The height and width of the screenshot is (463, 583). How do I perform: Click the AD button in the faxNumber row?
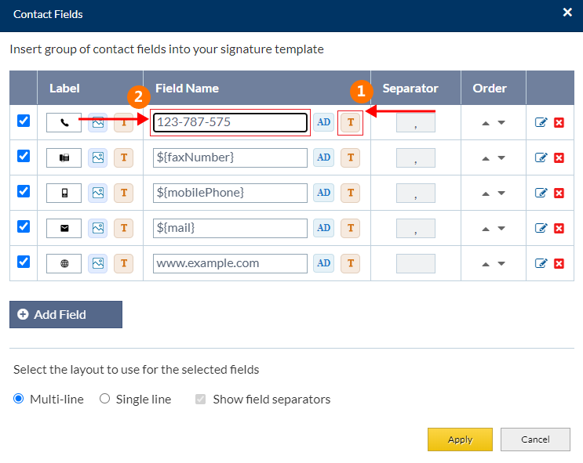coord(323,157)
